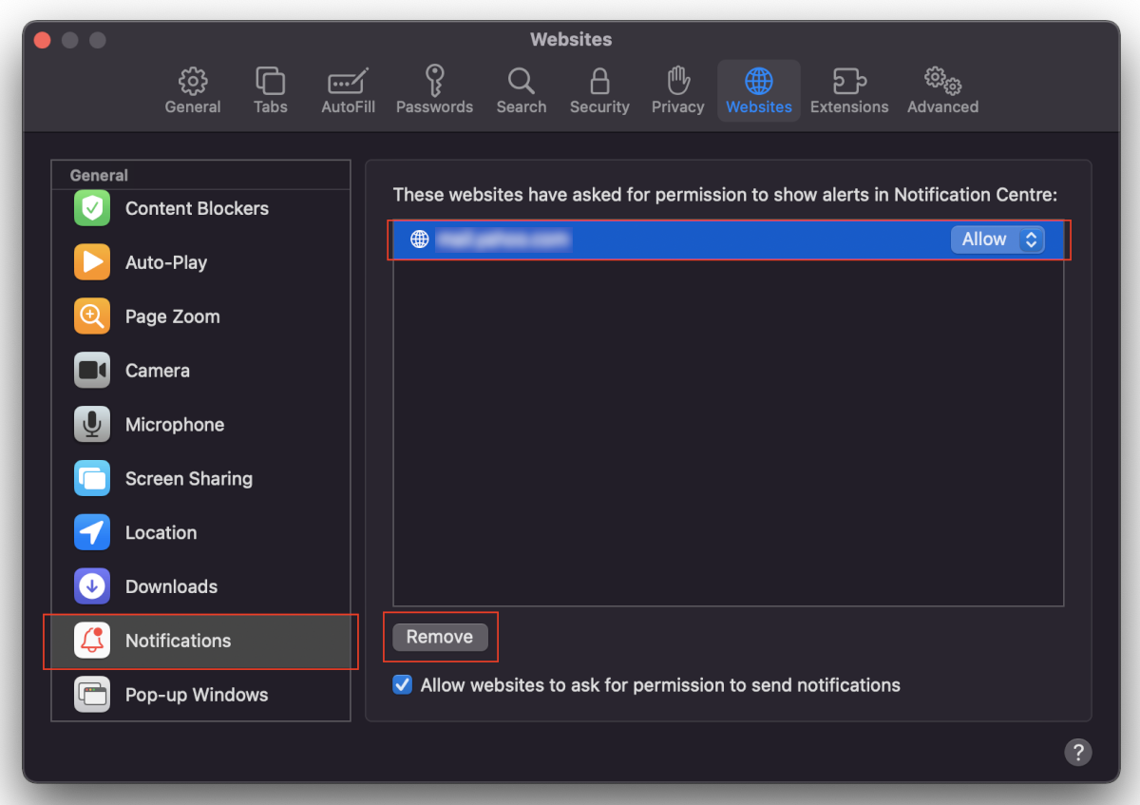The width and height of the screenshot is (1140, 805).
Task: Open the help question mark button
Action: tap(1077, 752)
